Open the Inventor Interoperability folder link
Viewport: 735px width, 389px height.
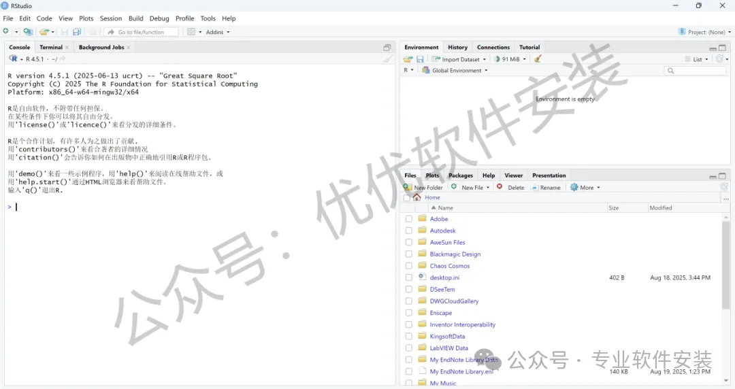(x=462, y=324)
